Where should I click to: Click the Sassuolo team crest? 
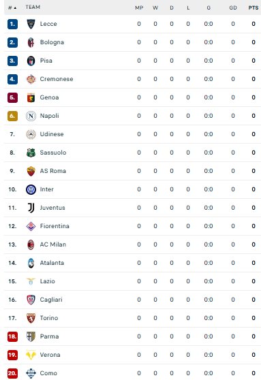[31, 153]
